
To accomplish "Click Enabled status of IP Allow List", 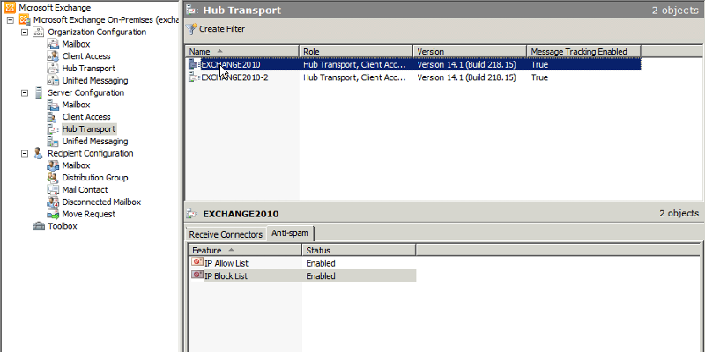I will [x=321, y=263].
